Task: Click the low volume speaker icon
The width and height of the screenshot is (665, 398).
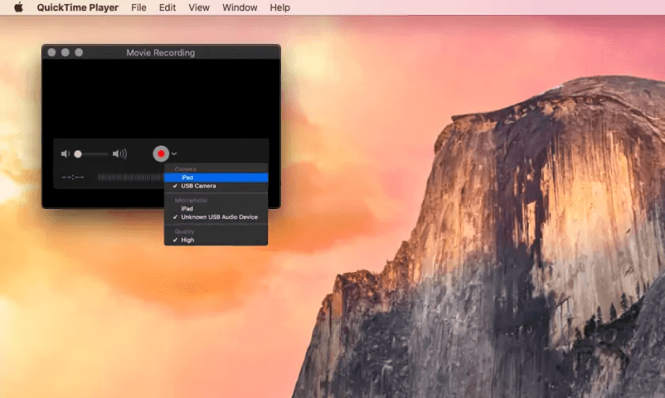Action: (65, 154)
